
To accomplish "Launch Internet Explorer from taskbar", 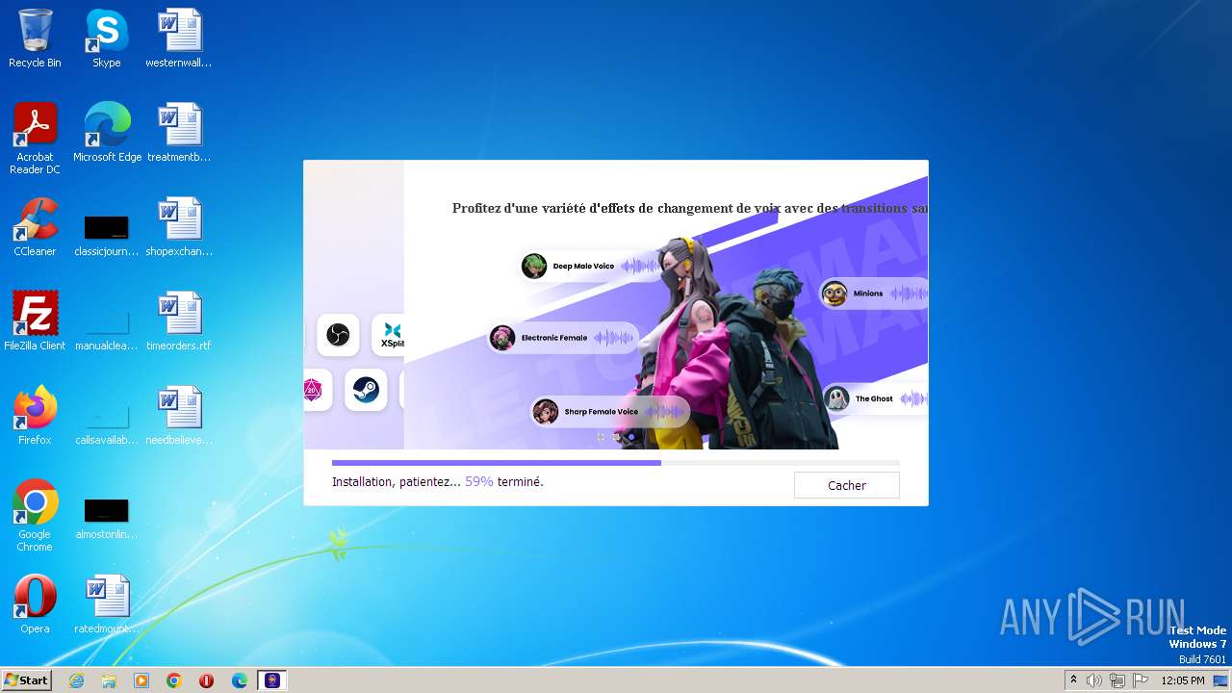I will (76, 680).
